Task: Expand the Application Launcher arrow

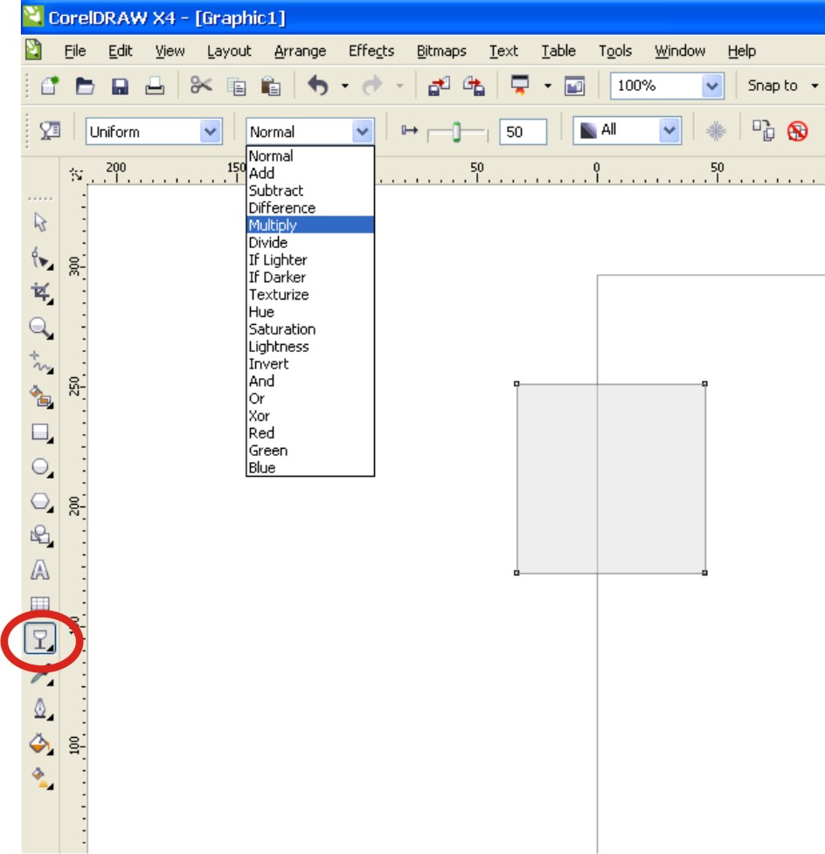Action: click(x=547, y=86)
